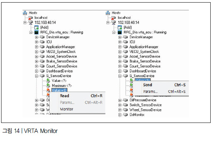Click the 192.168.40.14 computer icon in left tree
214x145 pixels.
(31, 22)
